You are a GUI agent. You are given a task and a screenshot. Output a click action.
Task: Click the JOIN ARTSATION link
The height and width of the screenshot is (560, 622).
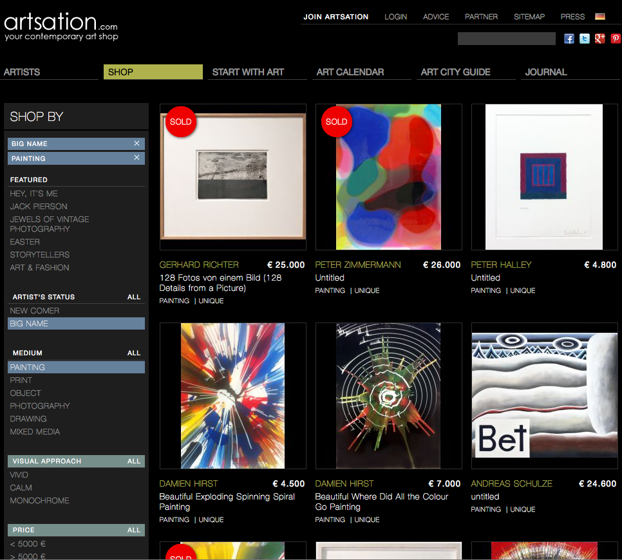tap(335, 17)
